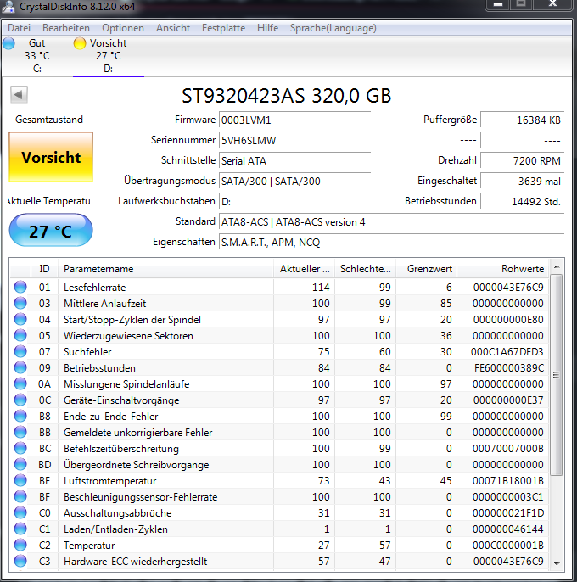The image size is (577, 582).
Task: Open the Optionen menu
Action: pyautogui.click(x=123, y=28)
